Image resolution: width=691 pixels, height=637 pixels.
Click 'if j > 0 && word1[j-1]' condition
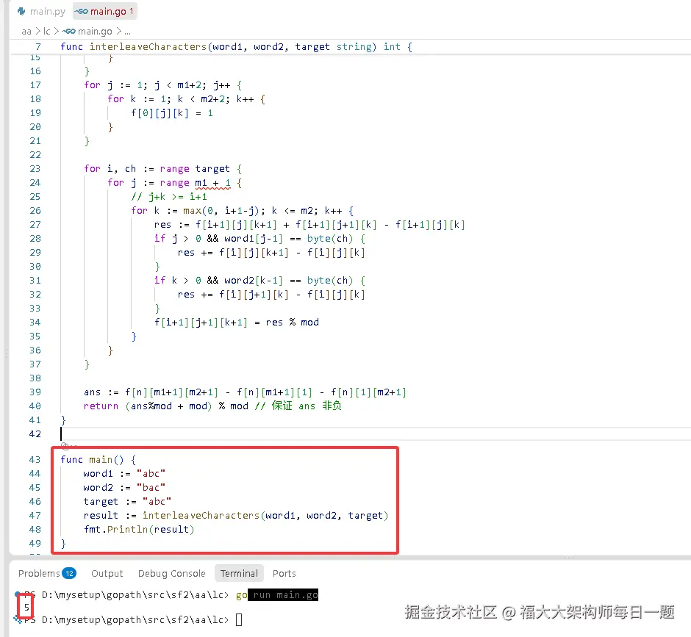pyautogui.click(x=259, y=238)
